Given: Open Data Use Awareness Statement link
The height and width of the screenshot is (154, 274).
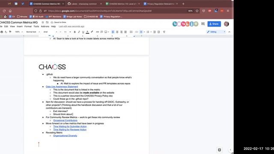Looking at the screenshot, I should pyautogui.click(x=62, y=86).
